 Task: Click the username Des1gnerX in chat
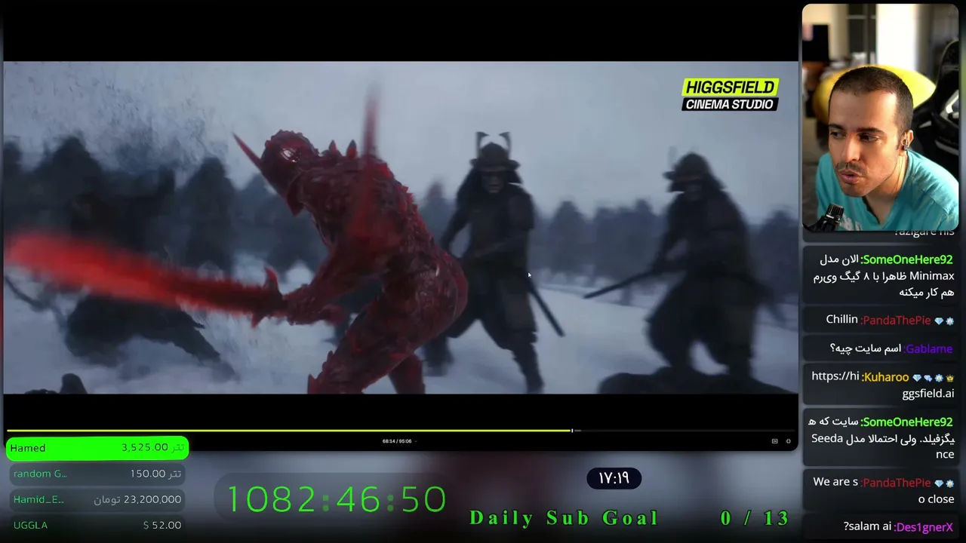click(x=924, y=527)
